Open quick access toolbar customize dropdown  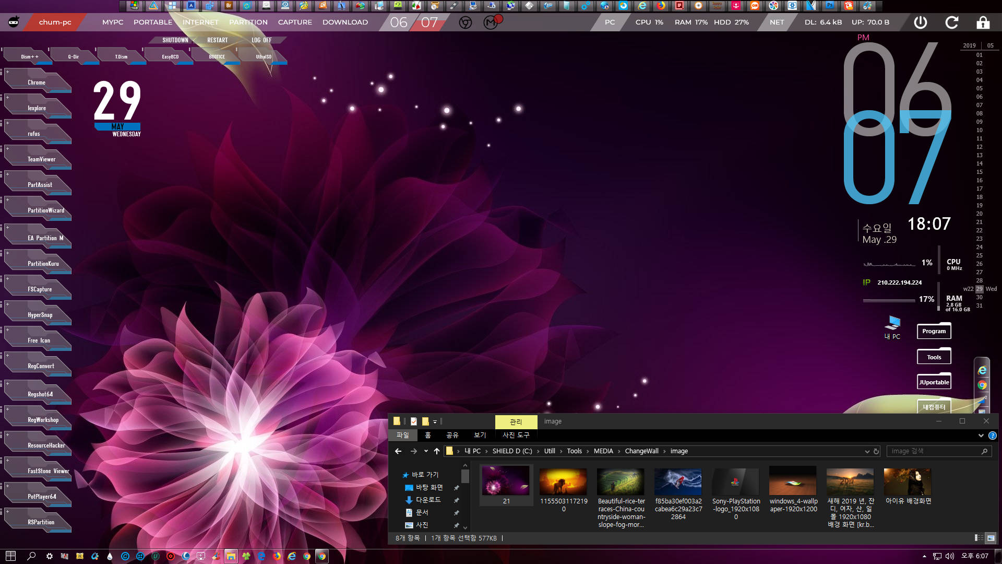click(435, 421)
